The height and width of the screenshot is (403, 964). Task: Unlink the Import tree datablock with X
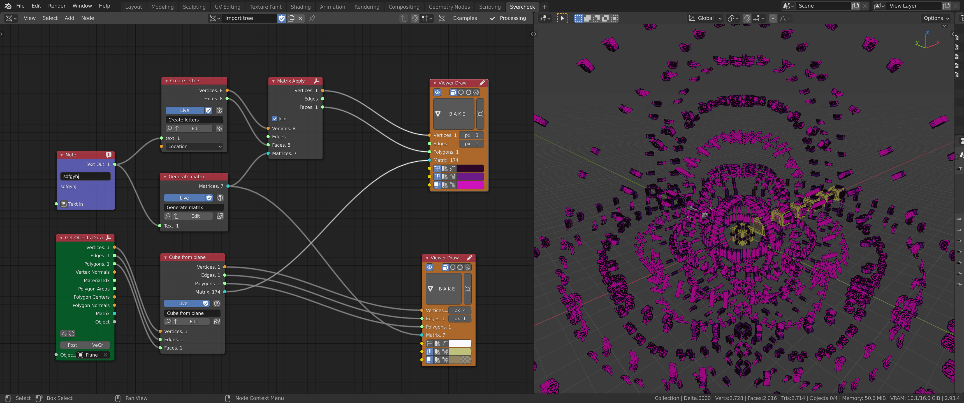point(300,18)
